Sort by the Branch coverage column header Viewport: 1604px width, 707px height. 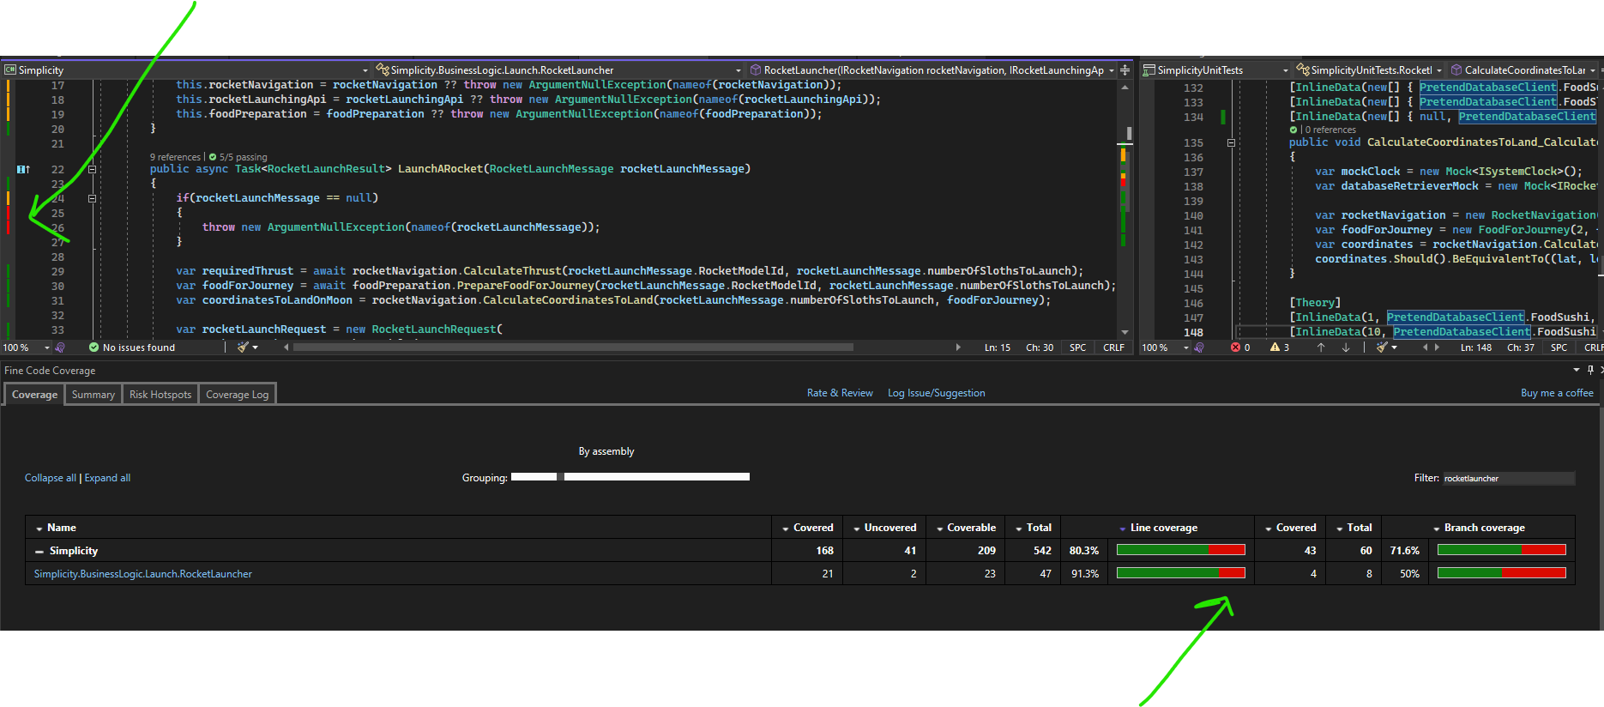[1484, 528]
